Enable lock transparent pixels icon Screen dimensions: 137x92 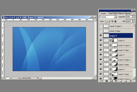[106, 21]
